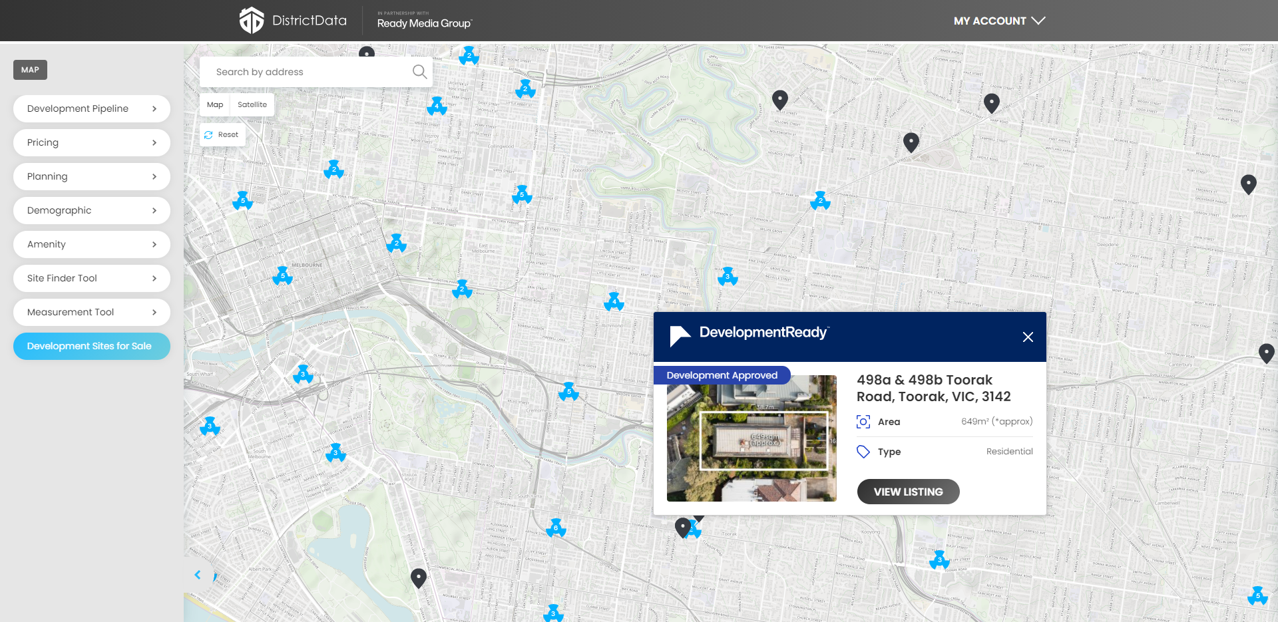Expand the Planning section

coord(92,176)
